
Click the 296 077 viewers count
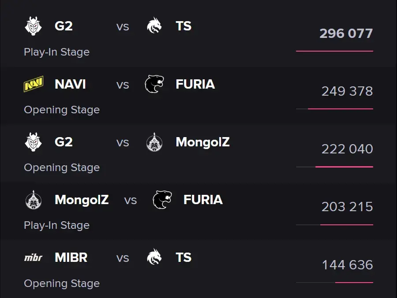pyautogui.click(x=346, y=34)
